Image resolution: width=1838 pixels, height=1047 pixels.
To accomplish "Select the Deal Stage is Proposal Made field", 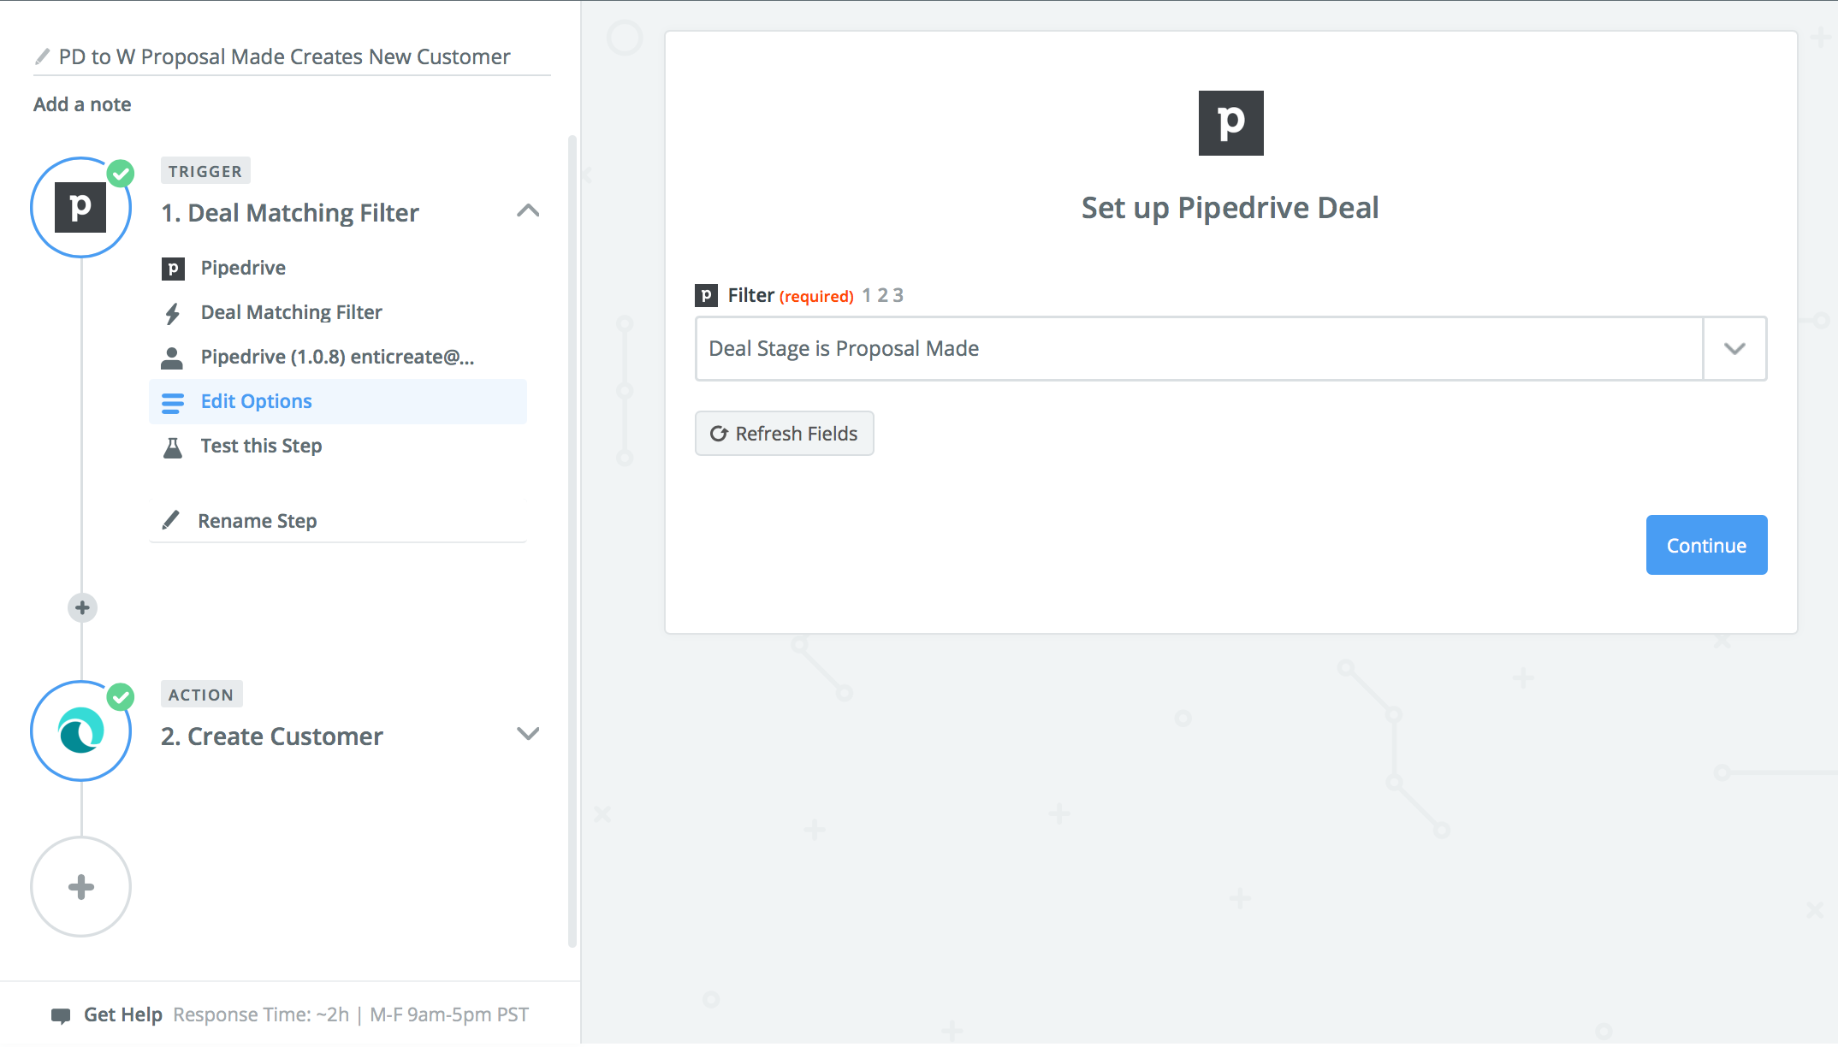I will [x=1199, y=349].
